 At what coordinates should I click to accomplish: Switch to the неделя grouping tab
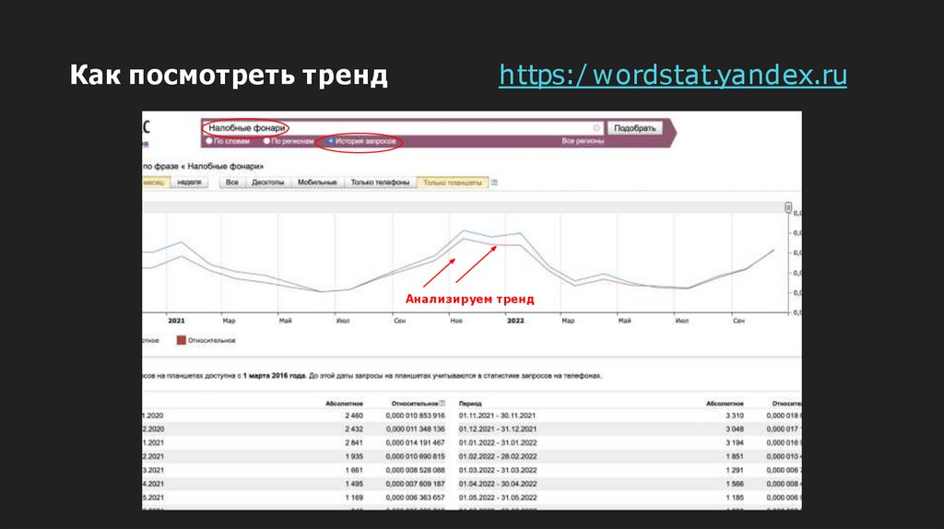[x=189, y=182]
